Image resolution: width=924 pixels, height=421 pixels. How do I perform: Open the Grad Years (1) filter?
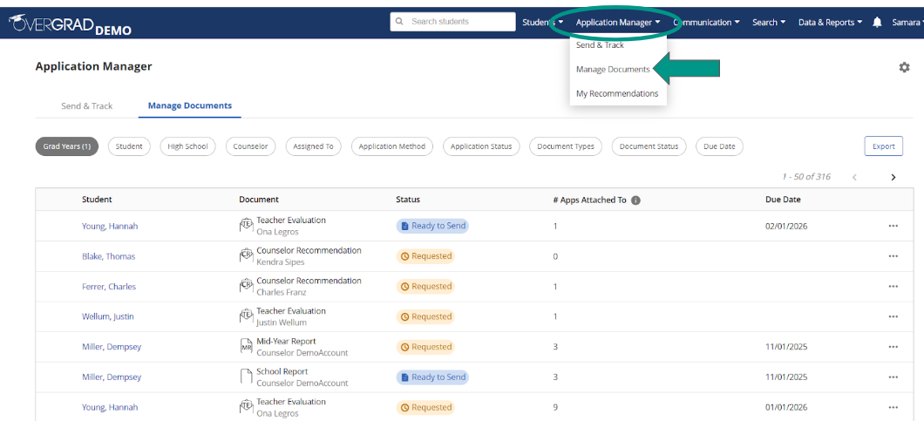point(66,146)
